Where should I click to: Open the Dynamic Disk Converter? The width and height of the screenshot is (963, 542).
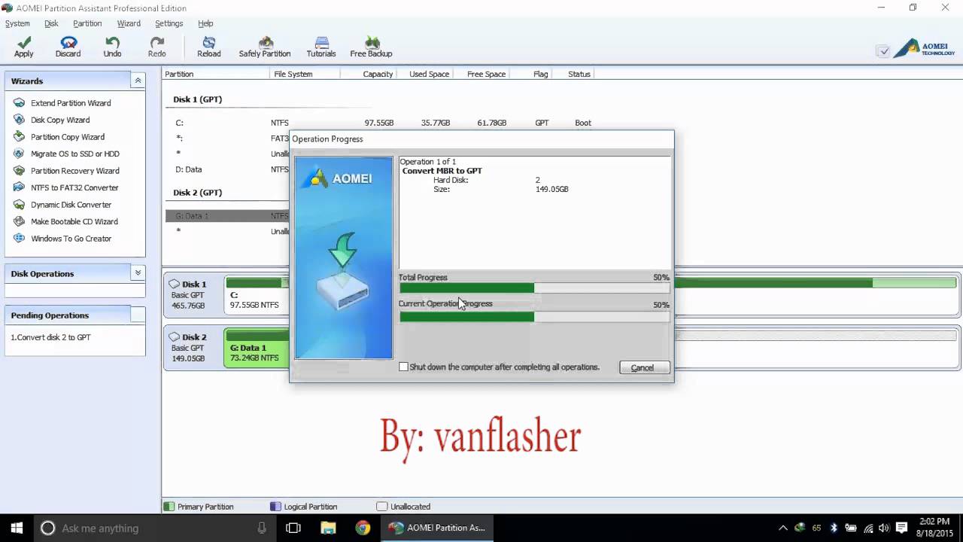71,205
